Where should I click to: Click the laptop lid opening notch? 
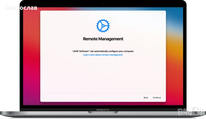pyautogui.click(x=103, y=113)
